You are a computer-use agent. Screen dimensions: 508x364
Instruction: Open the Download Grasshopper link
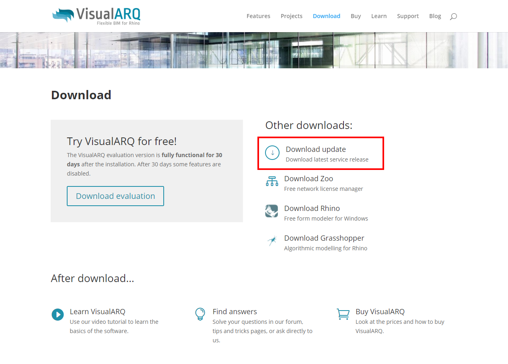(324, 238)
